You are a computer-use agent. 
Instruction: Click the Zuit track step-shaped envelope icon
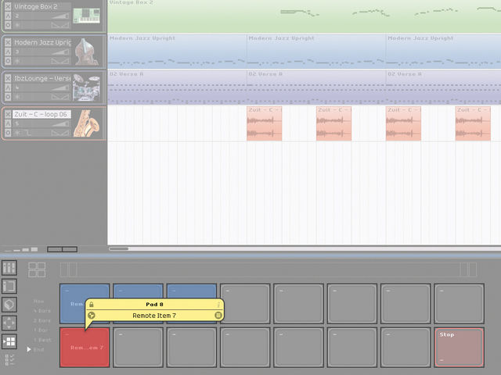tap(27, 132)
